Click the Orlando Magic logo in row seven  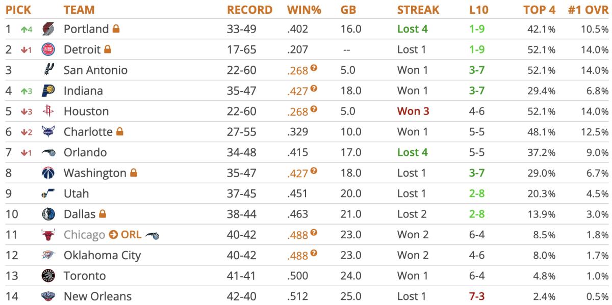click(x=47, y=152)
